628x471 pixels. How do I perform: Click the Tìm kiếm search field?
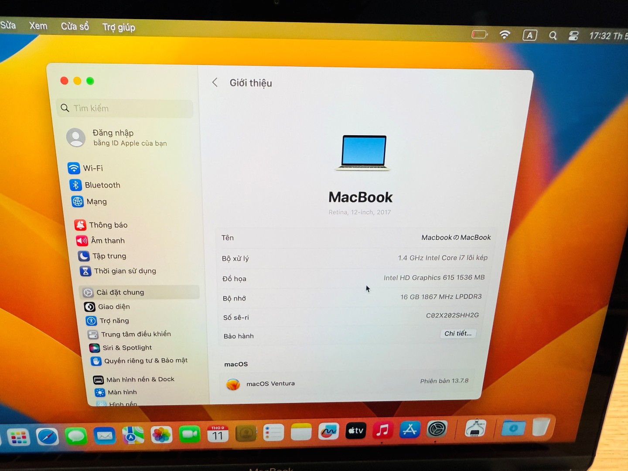(x=125, y=108)
